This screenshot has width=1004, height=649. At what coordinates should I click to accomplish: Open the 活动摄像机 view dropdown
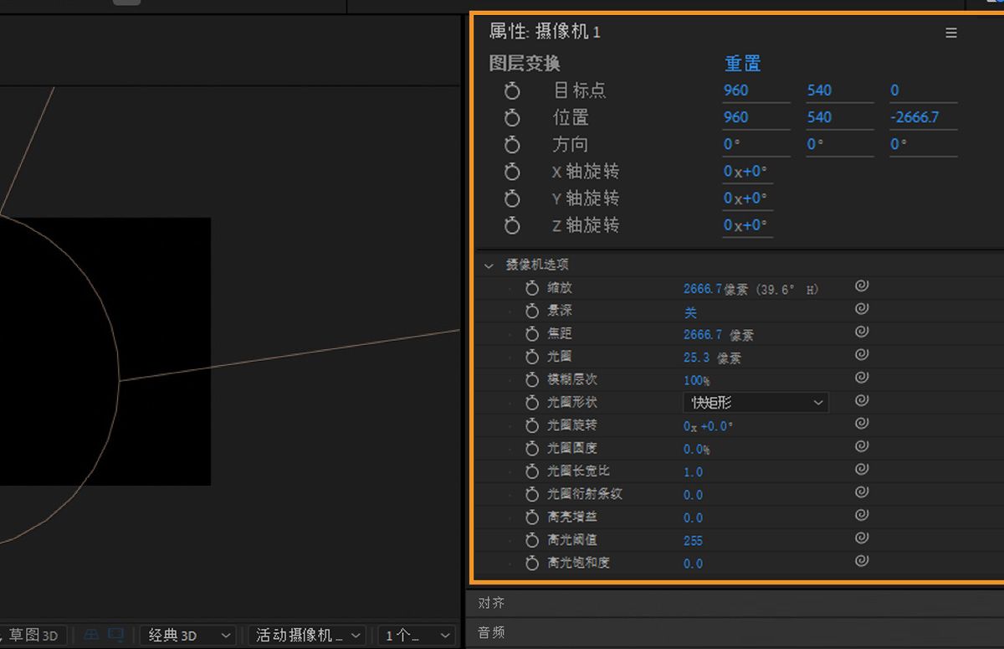(306, 635)
